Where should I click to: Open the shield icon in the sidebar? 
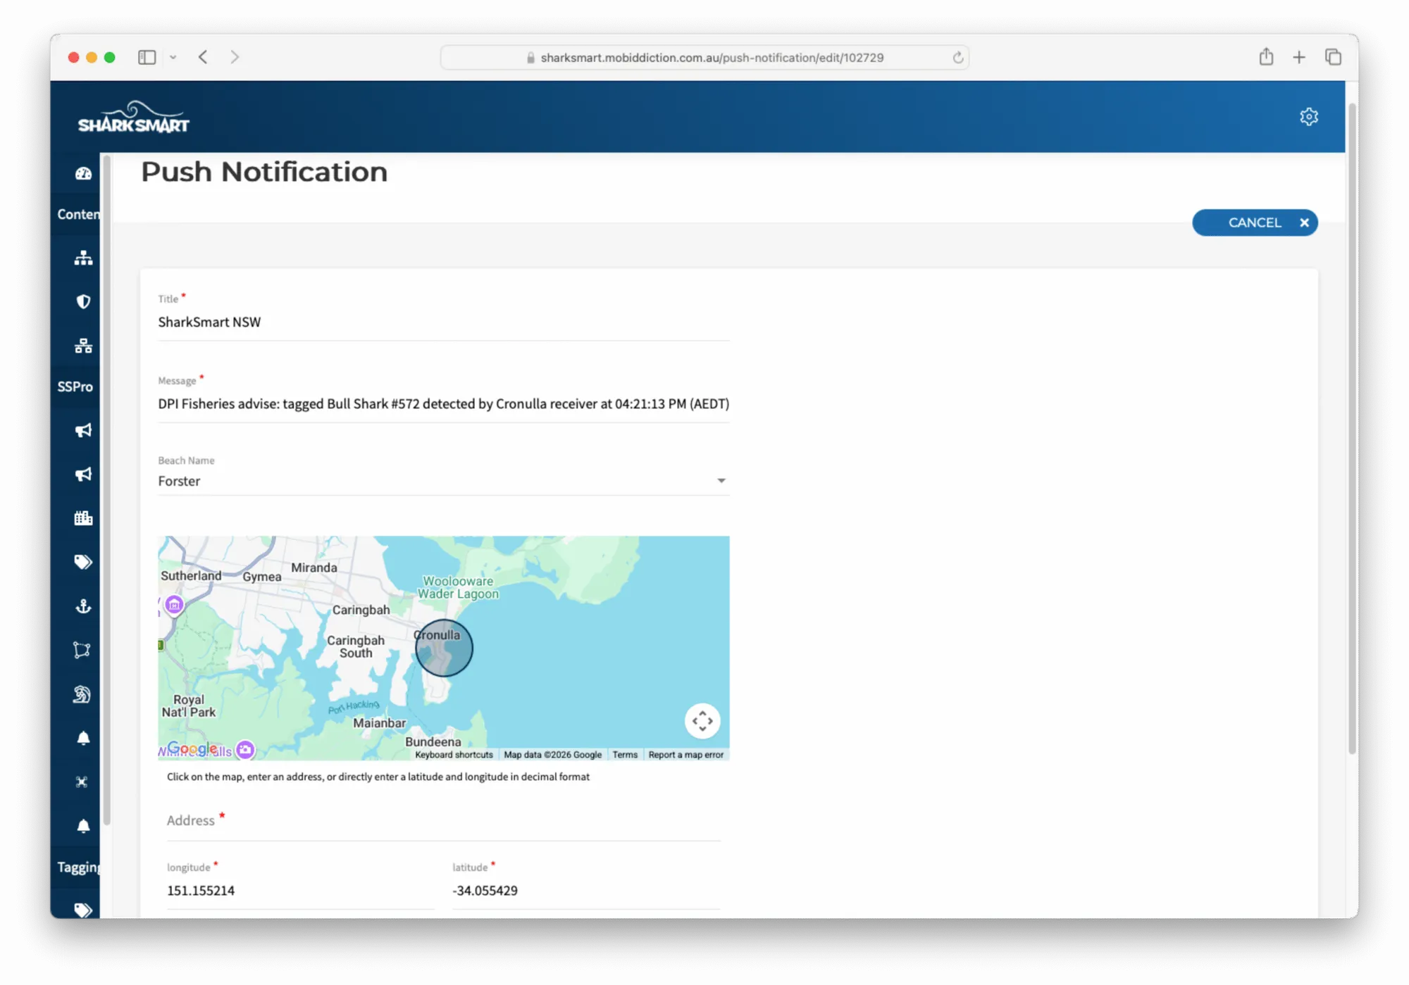coord(83,301)
